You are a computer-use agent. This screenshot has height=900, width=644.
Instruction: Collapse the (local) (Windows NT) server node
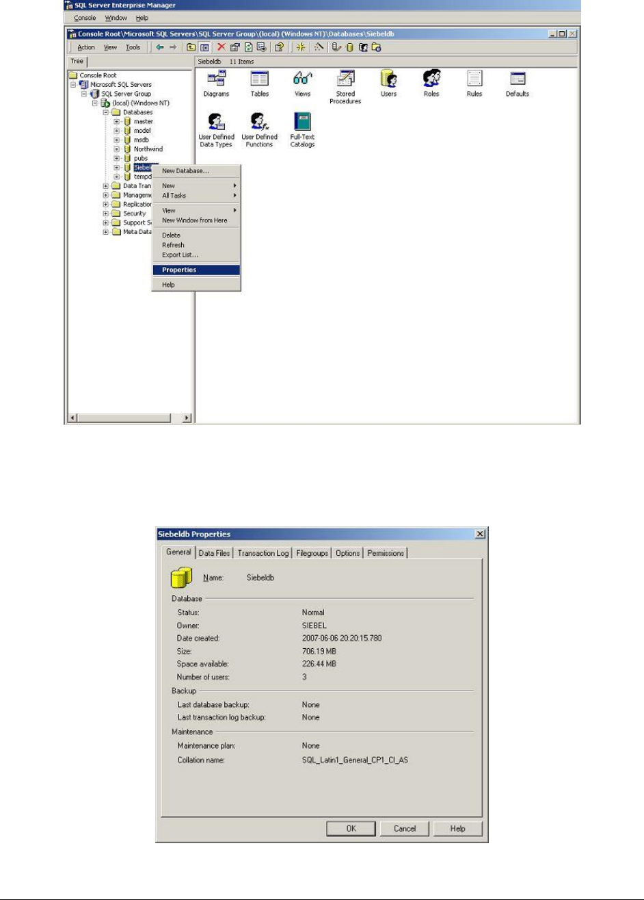click(96, 103)
